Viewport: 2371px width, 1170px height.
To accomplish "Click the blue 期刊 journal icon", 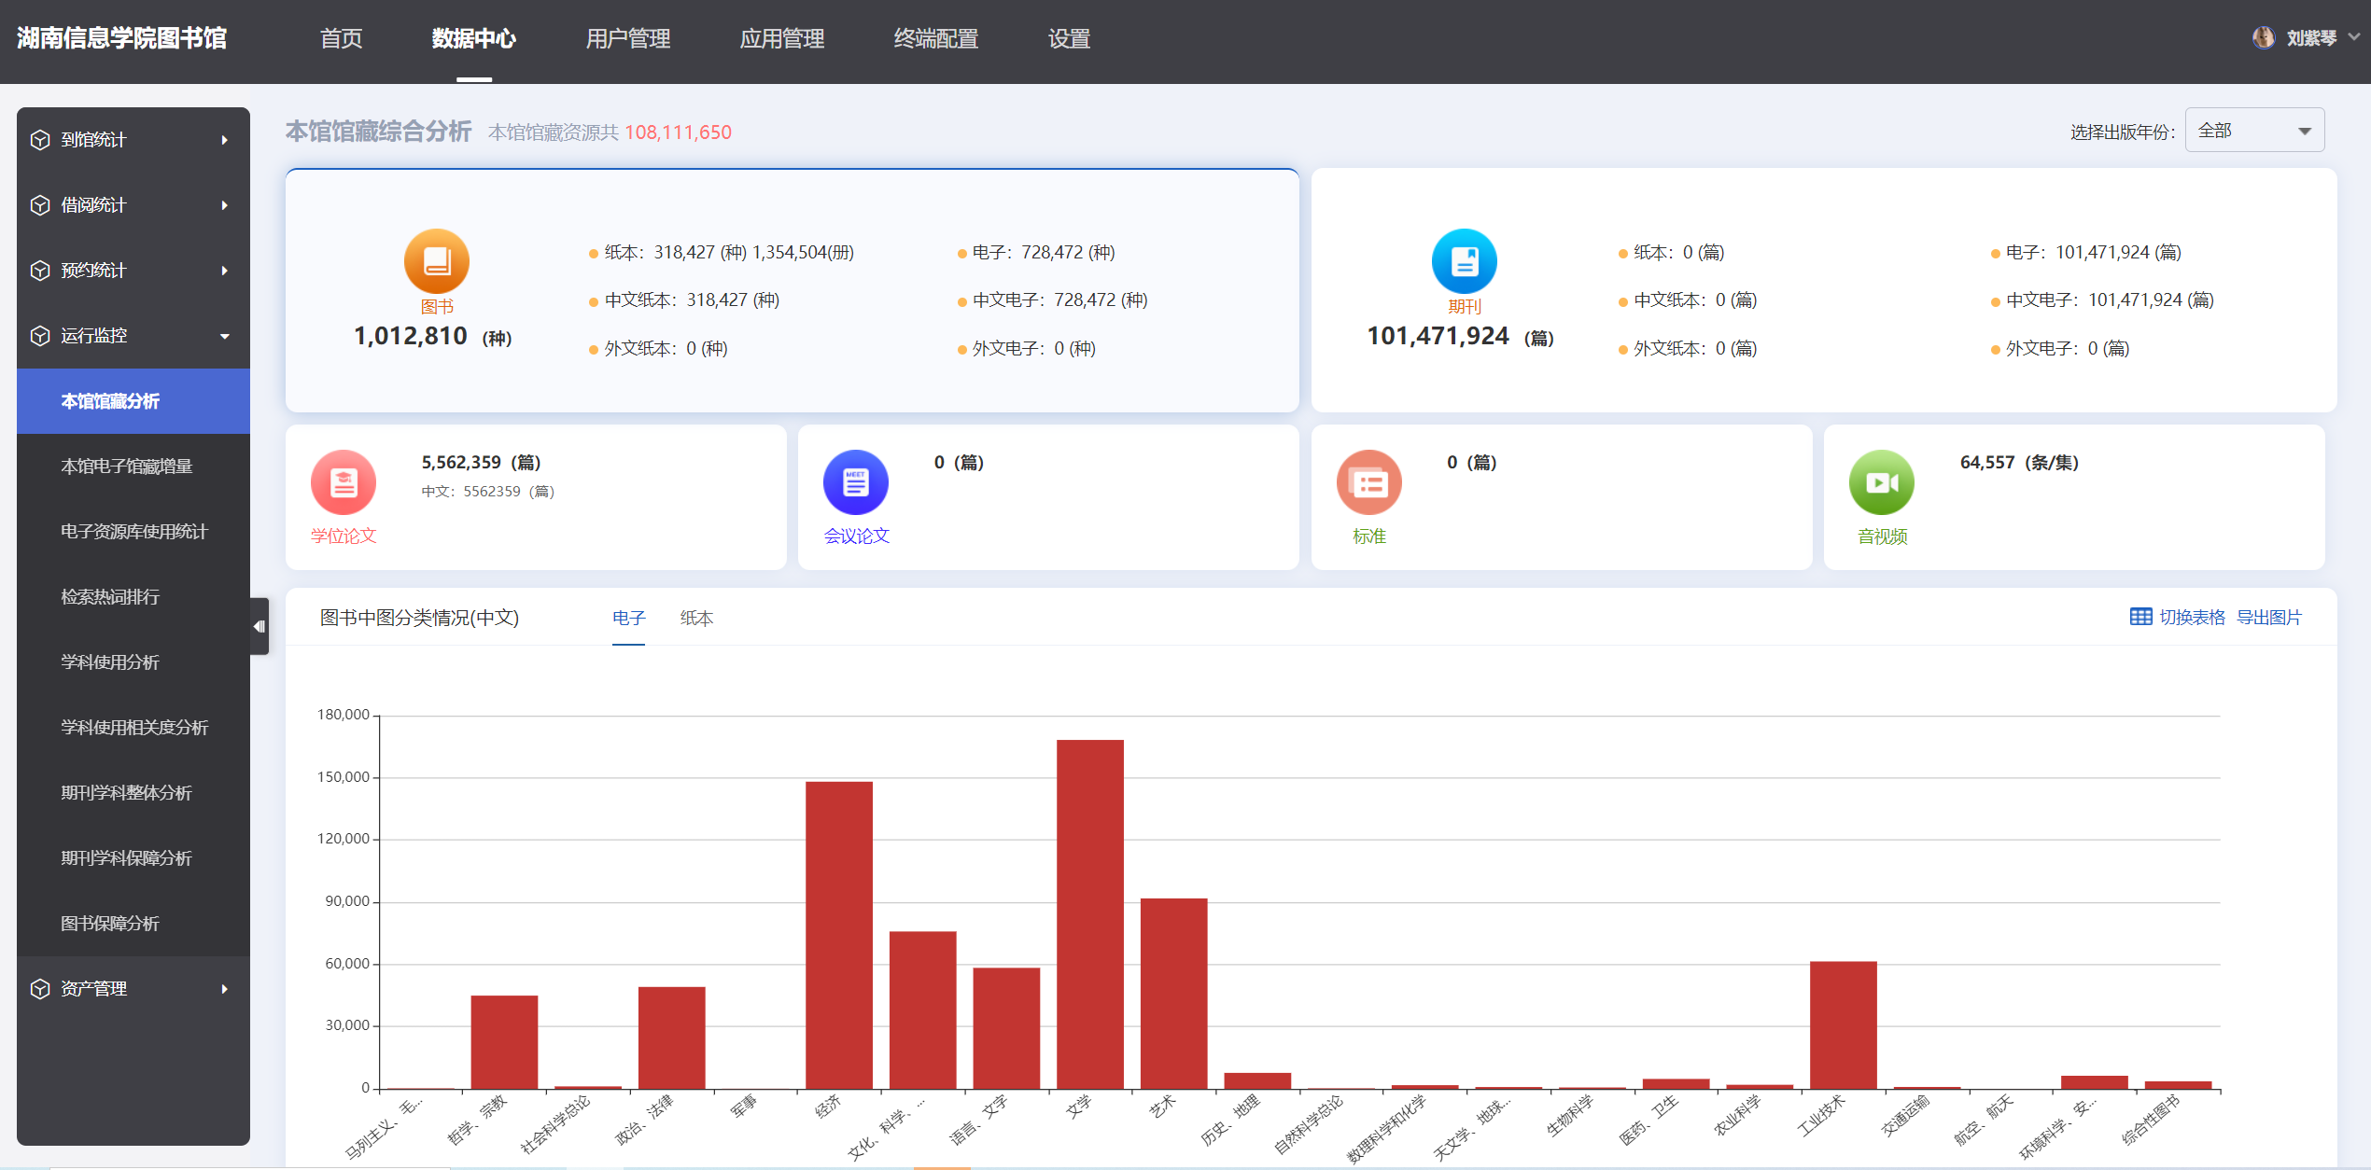I will pyautogui.click(x=1464, y=260).
